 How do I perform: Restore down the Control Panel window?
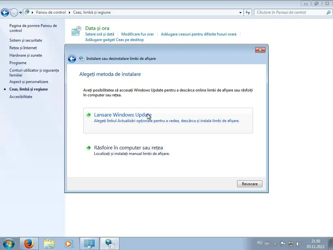coord(316,3)
